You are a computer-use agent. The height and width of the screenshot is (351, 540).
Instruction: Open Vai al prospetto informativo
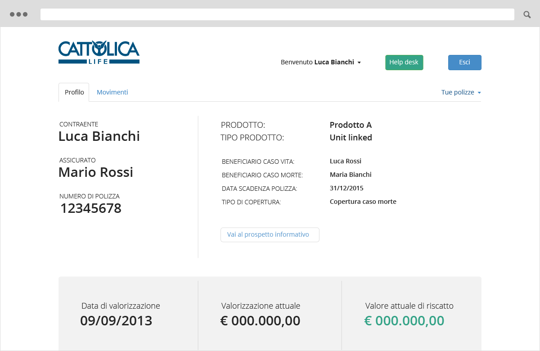(270, 235)
